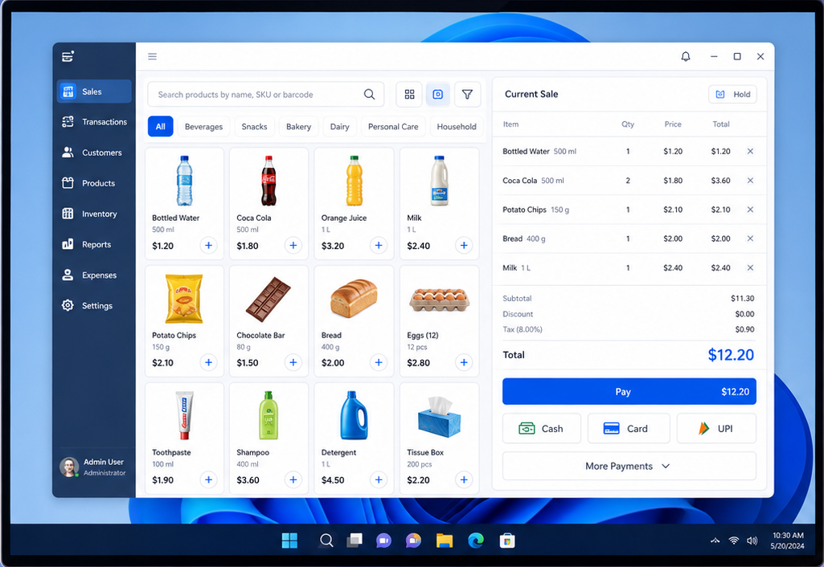Open the Windows Start menu

(x=289, y=540)
